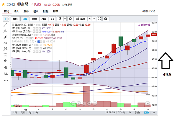The height and width of the screenshot is (118, 177).
Task: Show the hidden SAR indicator via eye
Action: tap(38, 42)
